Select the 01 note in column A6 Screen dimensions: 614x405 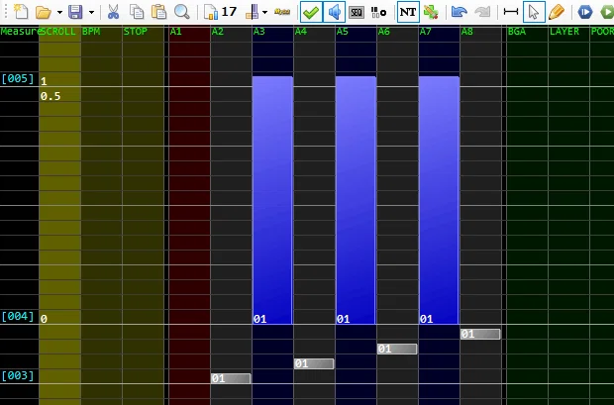point(397,349)
